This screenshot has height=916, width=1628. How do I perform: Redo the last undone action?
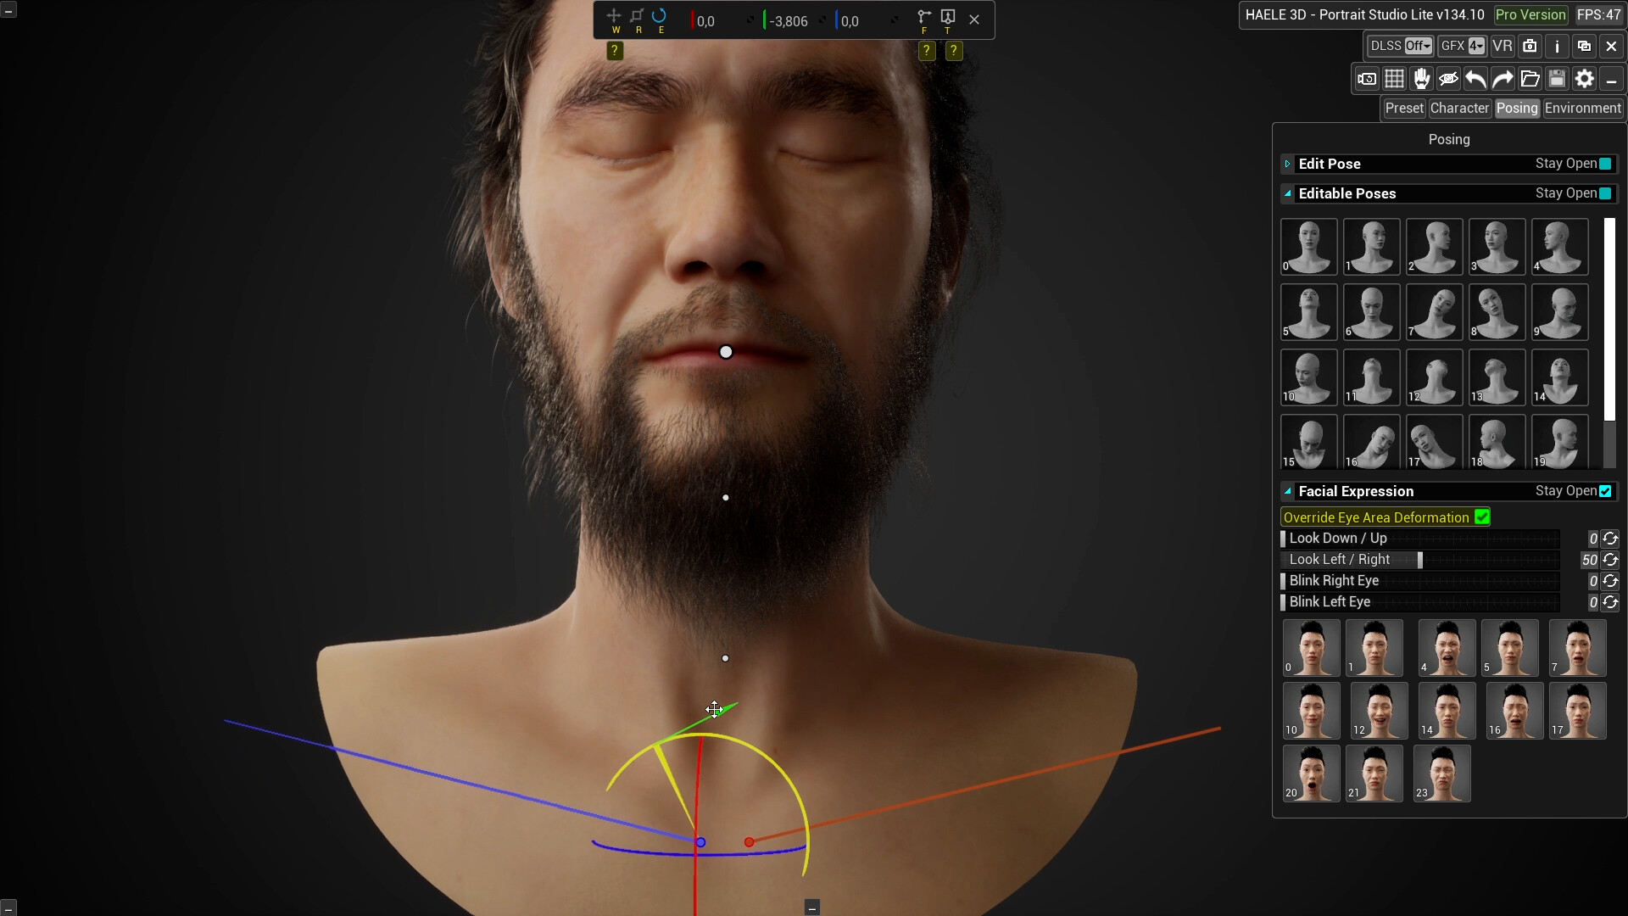[x=1503, y=79]
